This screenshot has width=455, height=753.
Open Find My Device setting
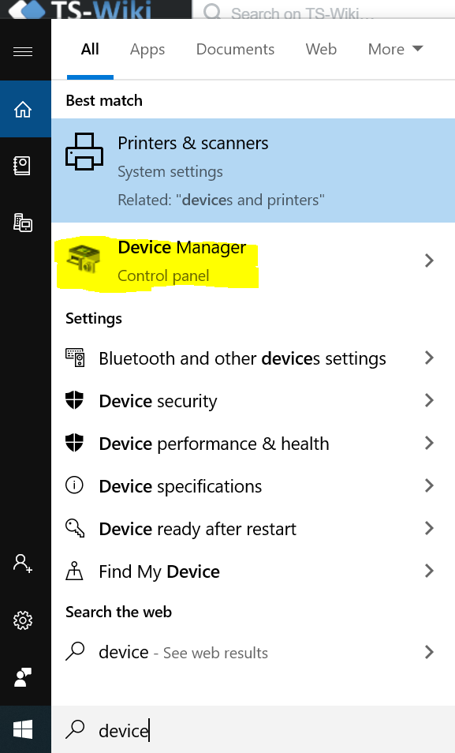tap(253, 571)
